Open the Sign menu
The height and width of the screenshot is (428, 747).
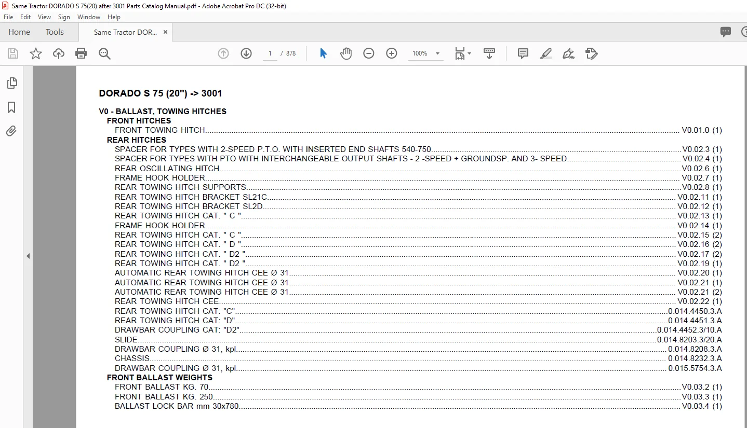[x=64, y=17]
